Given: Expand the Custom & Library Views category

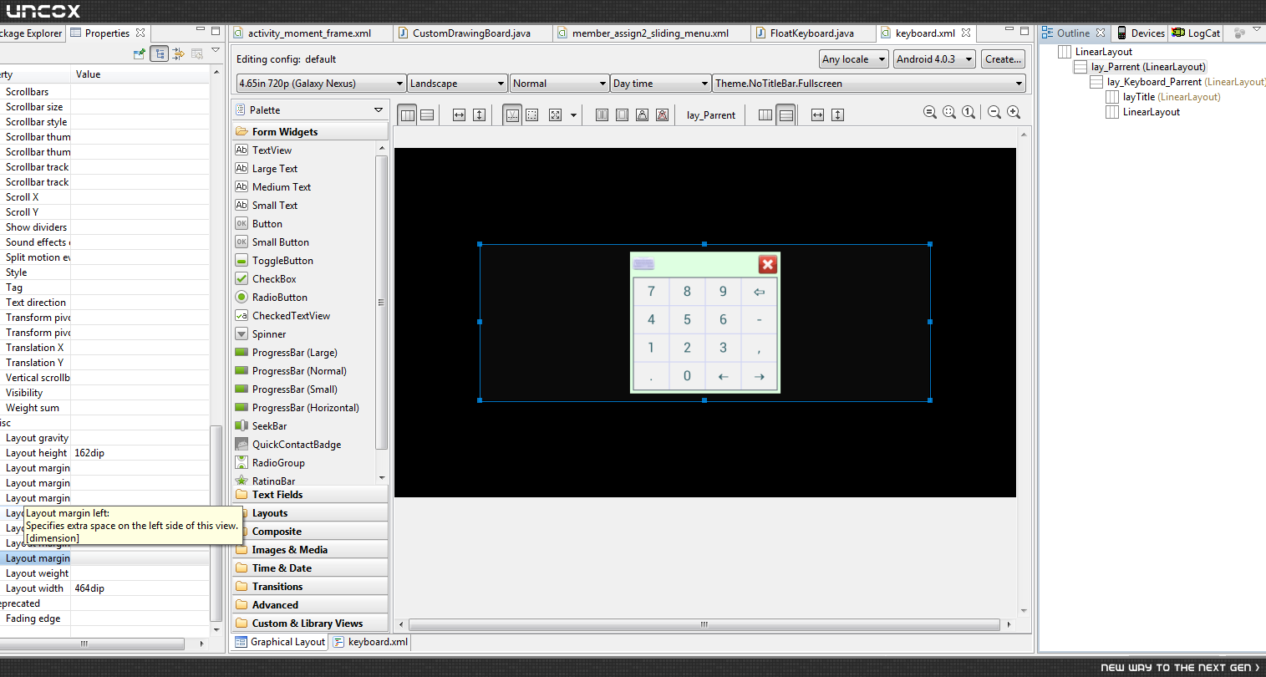Looking at the screenshot, I should coord(310,624).
